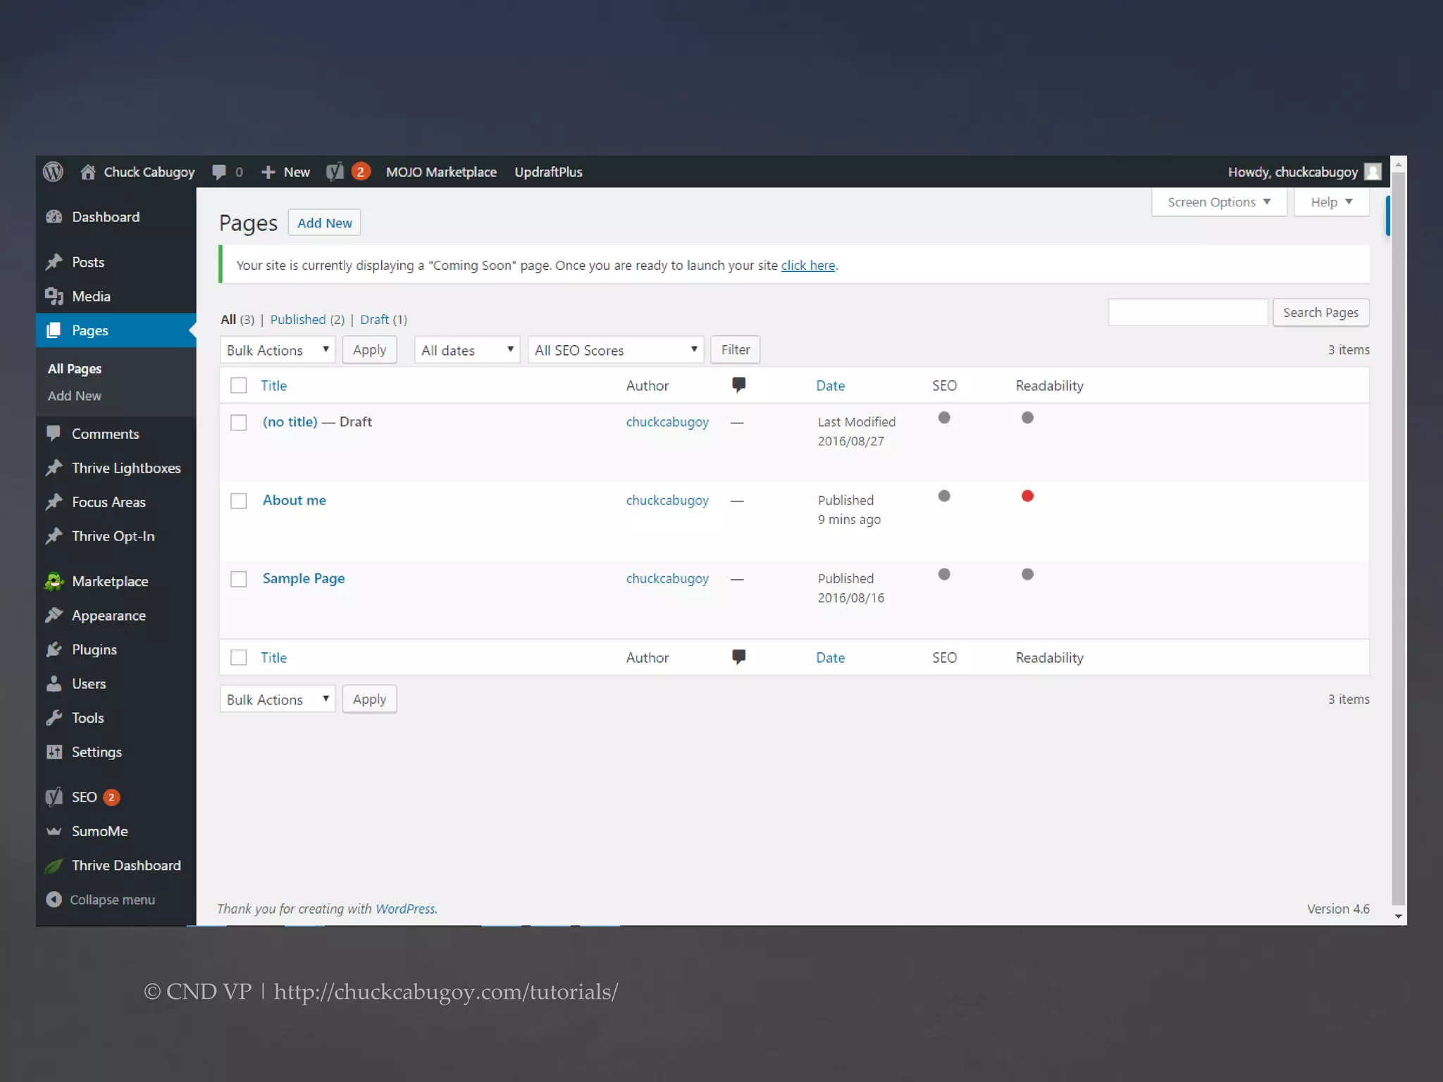The height and width of the screenshot is (1082, 1443).
Task: Click the Thrive Dashboard leaf icon
Action: pyautogui.click(x=54, y=866)
